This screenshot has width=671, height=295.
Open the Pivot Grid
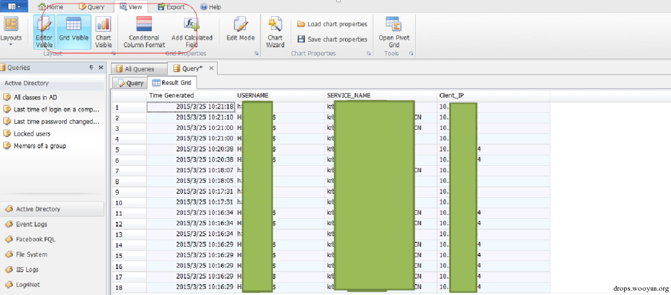click(393, 32)
